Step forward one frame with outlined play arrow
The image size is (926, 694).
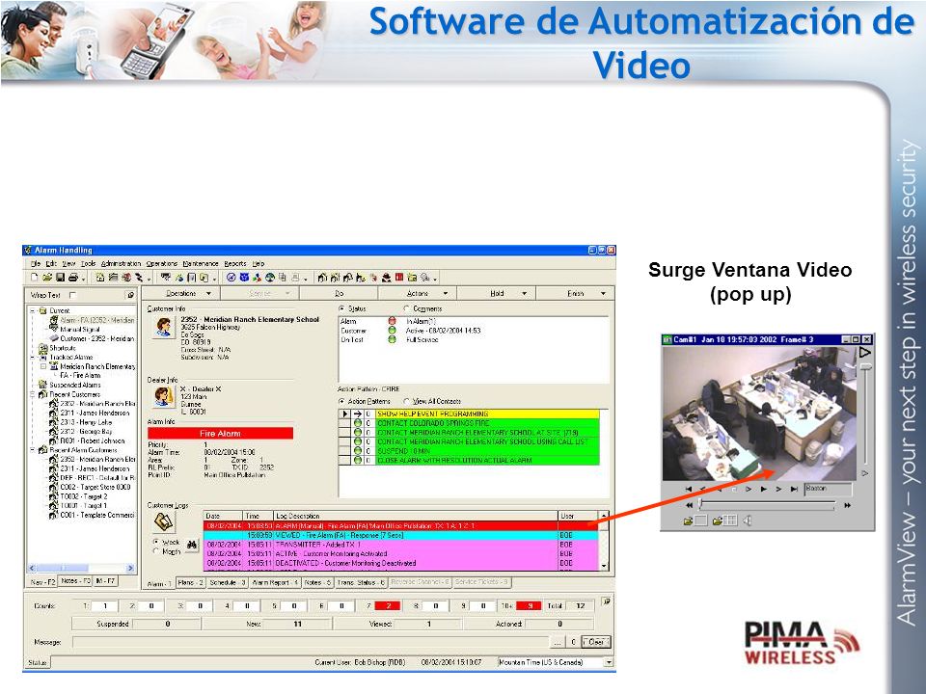click(749, 490)
